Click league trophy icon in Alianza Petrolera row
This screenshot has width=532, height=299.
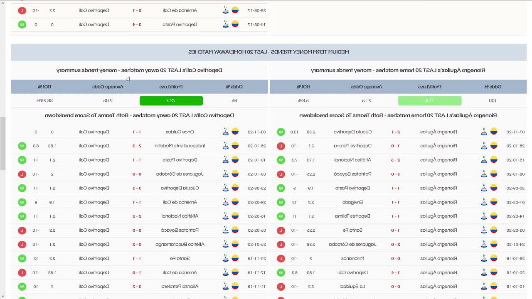click(x=225, y=286)
